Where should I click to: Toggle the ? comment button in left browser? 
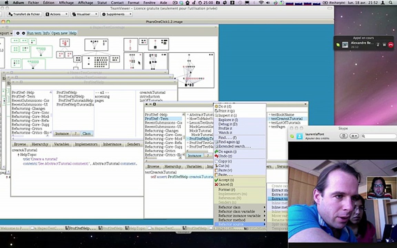(x=75, y=133)
